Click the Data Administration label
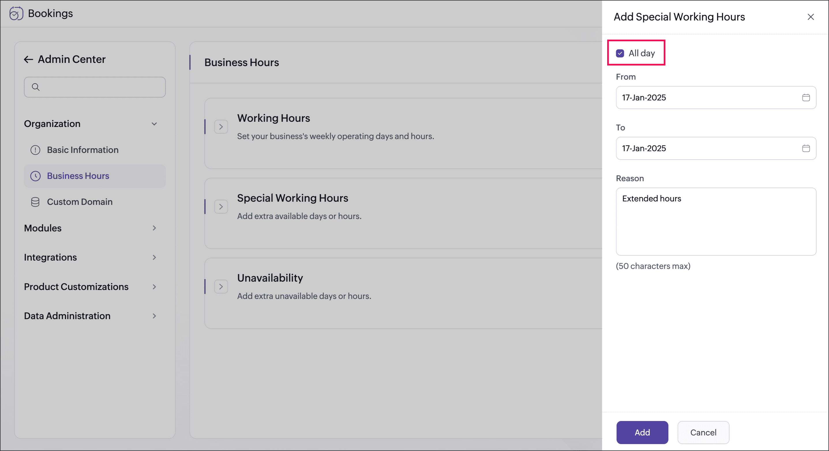The width and height of the screenshot is (829, 451). tap(67, 316)
